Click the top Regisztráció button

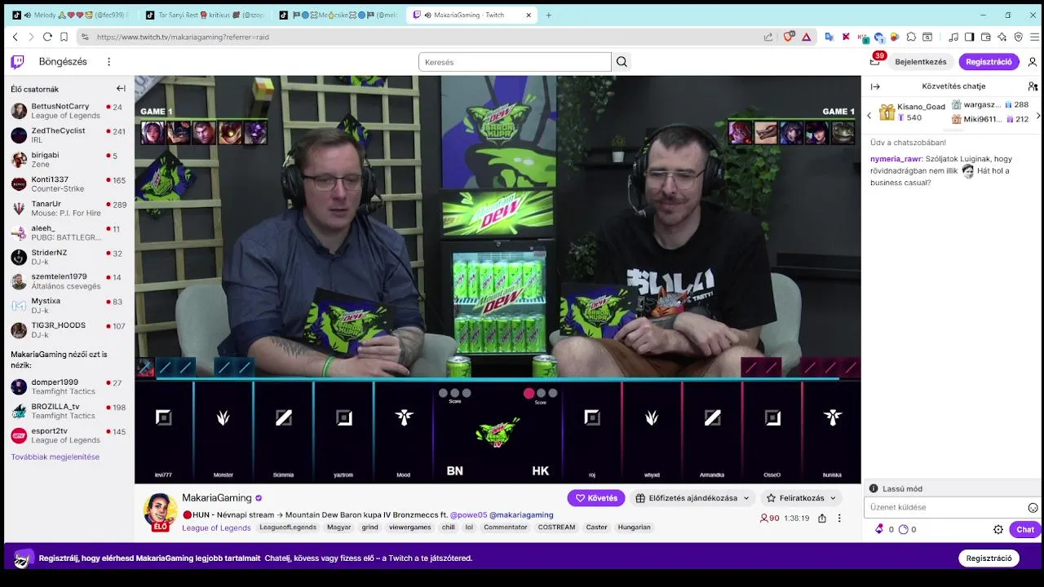coord(989,62)
